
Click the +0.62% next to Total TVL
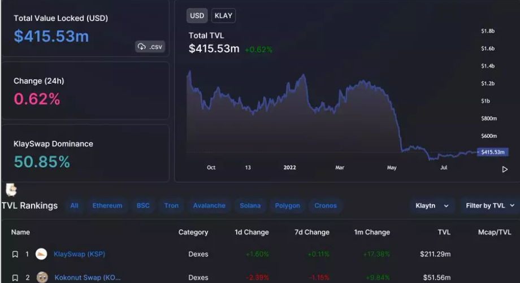point(259,50)
